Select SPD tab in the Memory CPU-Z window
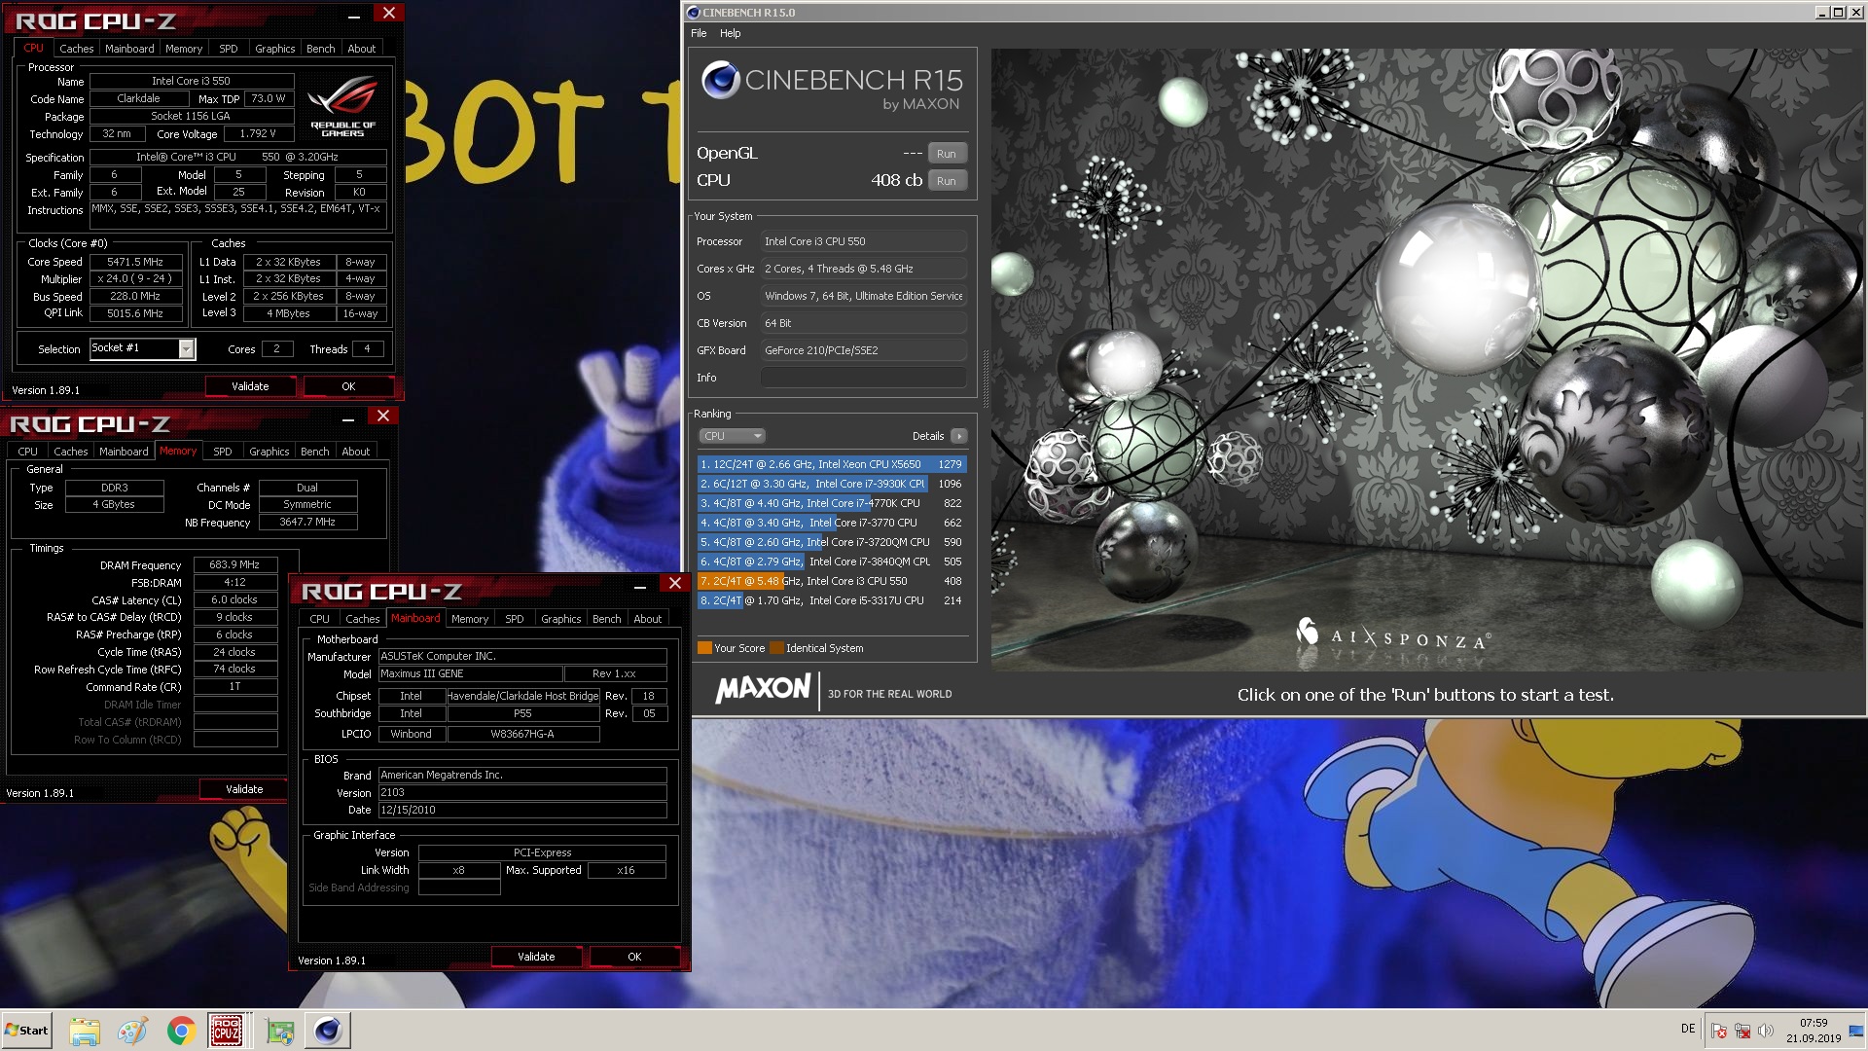The width and height of the screenshot is (1868, 1051). tap(223, 452)
